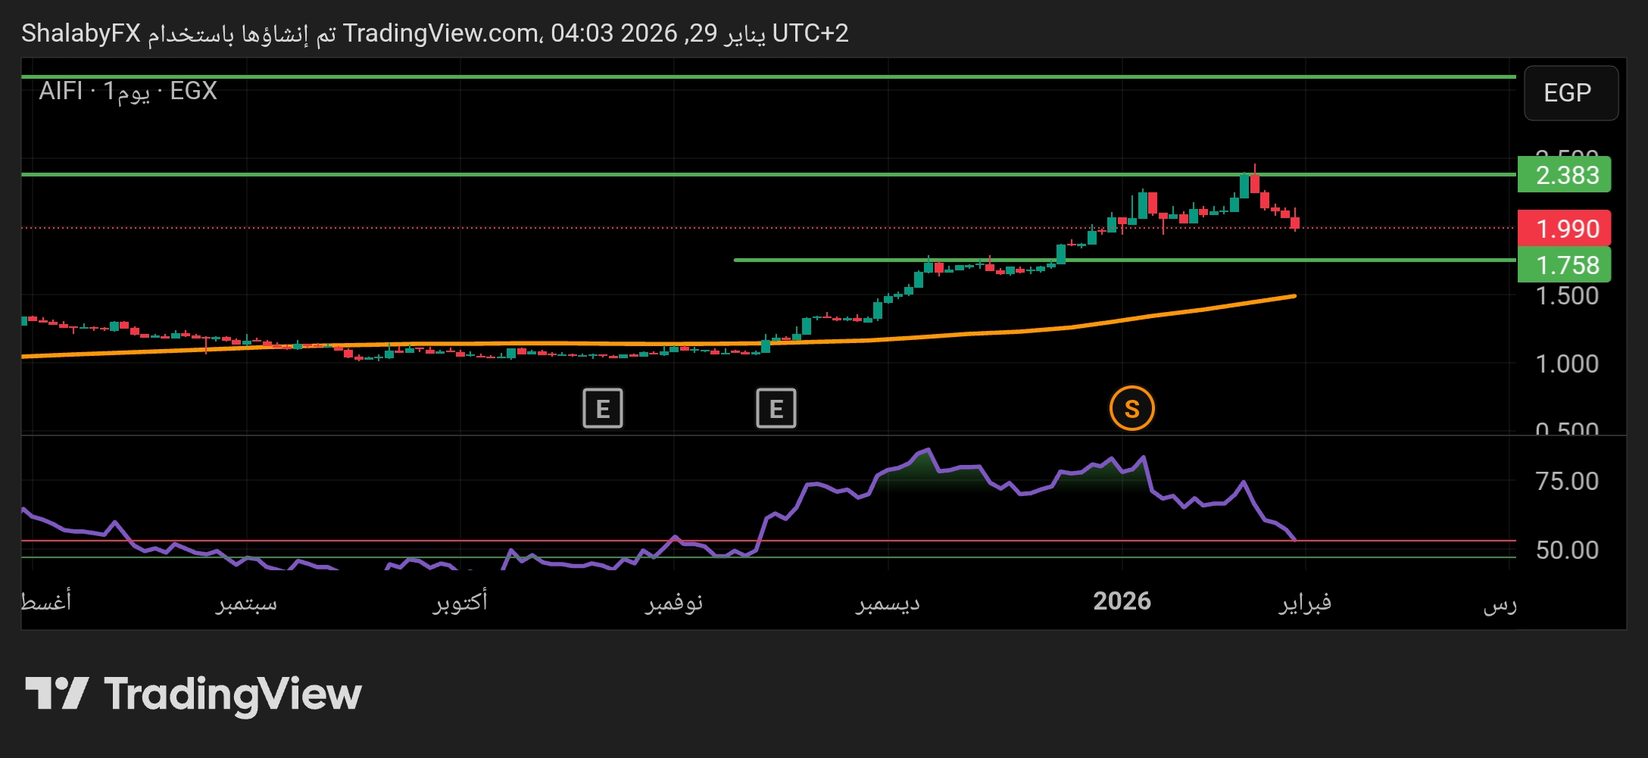The image size is (1648, 758).
Task: Click the AIFI symbol title on chart
Action: coord(61,91)
